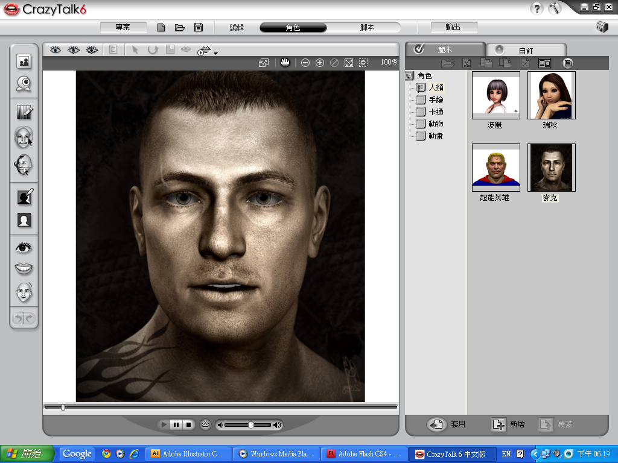The width and height of the screenshot is (618, 463).
Task: Click the help question mark icon
Action: click(536, 8)
